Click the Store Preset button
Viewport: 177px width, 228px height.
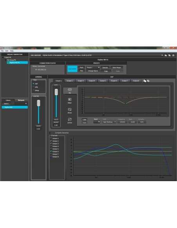pyautogui.click(x=116, y=68)
